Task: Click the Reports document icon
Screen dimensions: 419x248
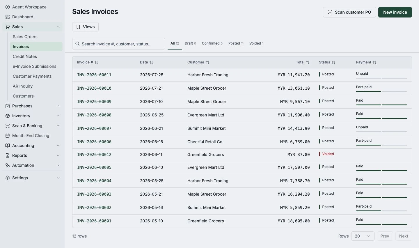Action: [8, 155]
